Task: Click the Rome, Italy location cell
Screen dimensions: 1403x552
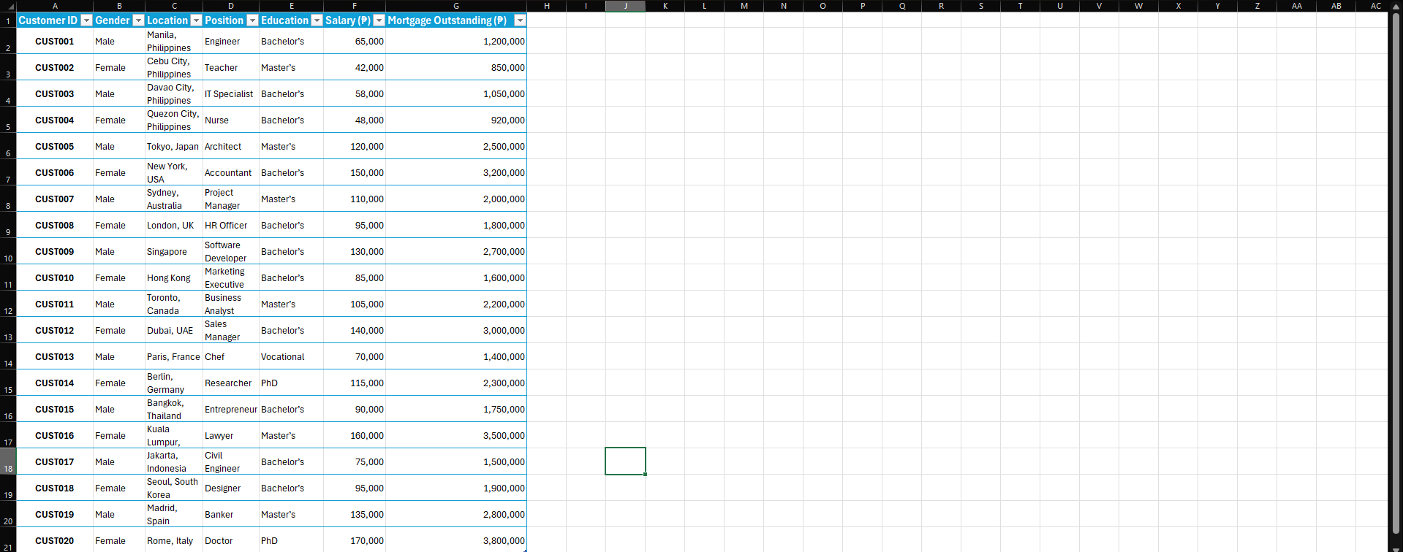Action: click(174, 540)
